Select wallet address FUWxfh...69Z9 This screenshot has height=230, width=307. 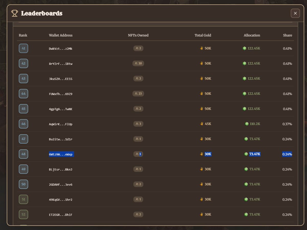point(61,94)
